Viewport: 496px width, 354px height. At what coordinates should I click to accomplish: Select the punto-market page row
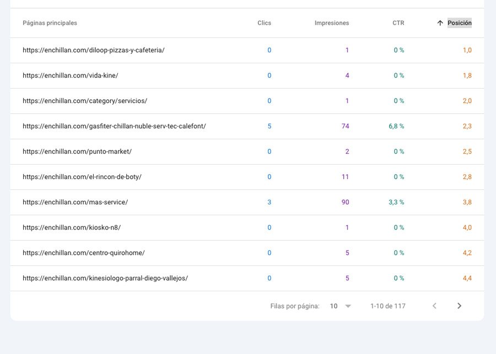tap(77, 151)
